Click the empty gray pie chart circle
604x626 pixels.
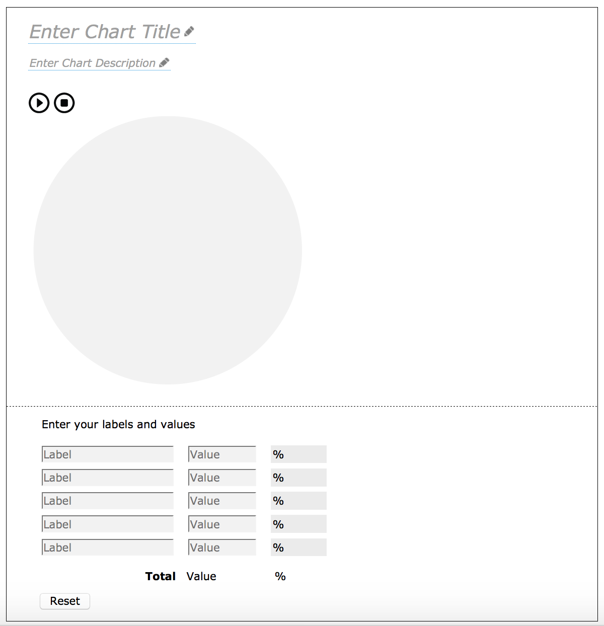[x=168, y=250]
